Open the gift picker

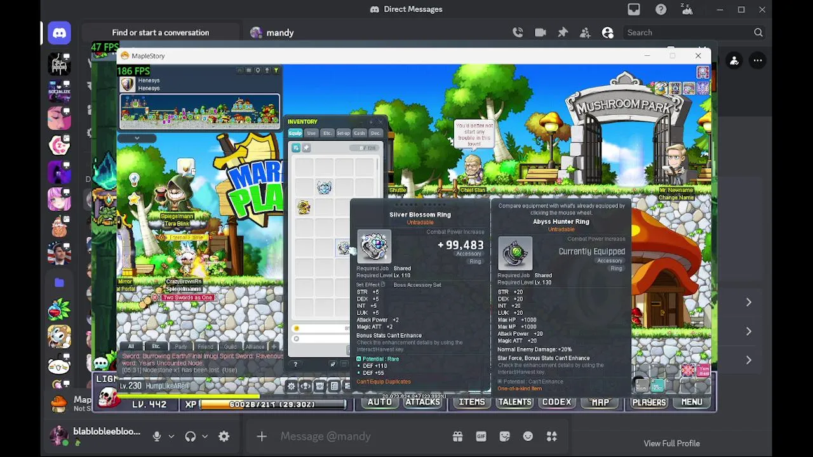point(457,437)
